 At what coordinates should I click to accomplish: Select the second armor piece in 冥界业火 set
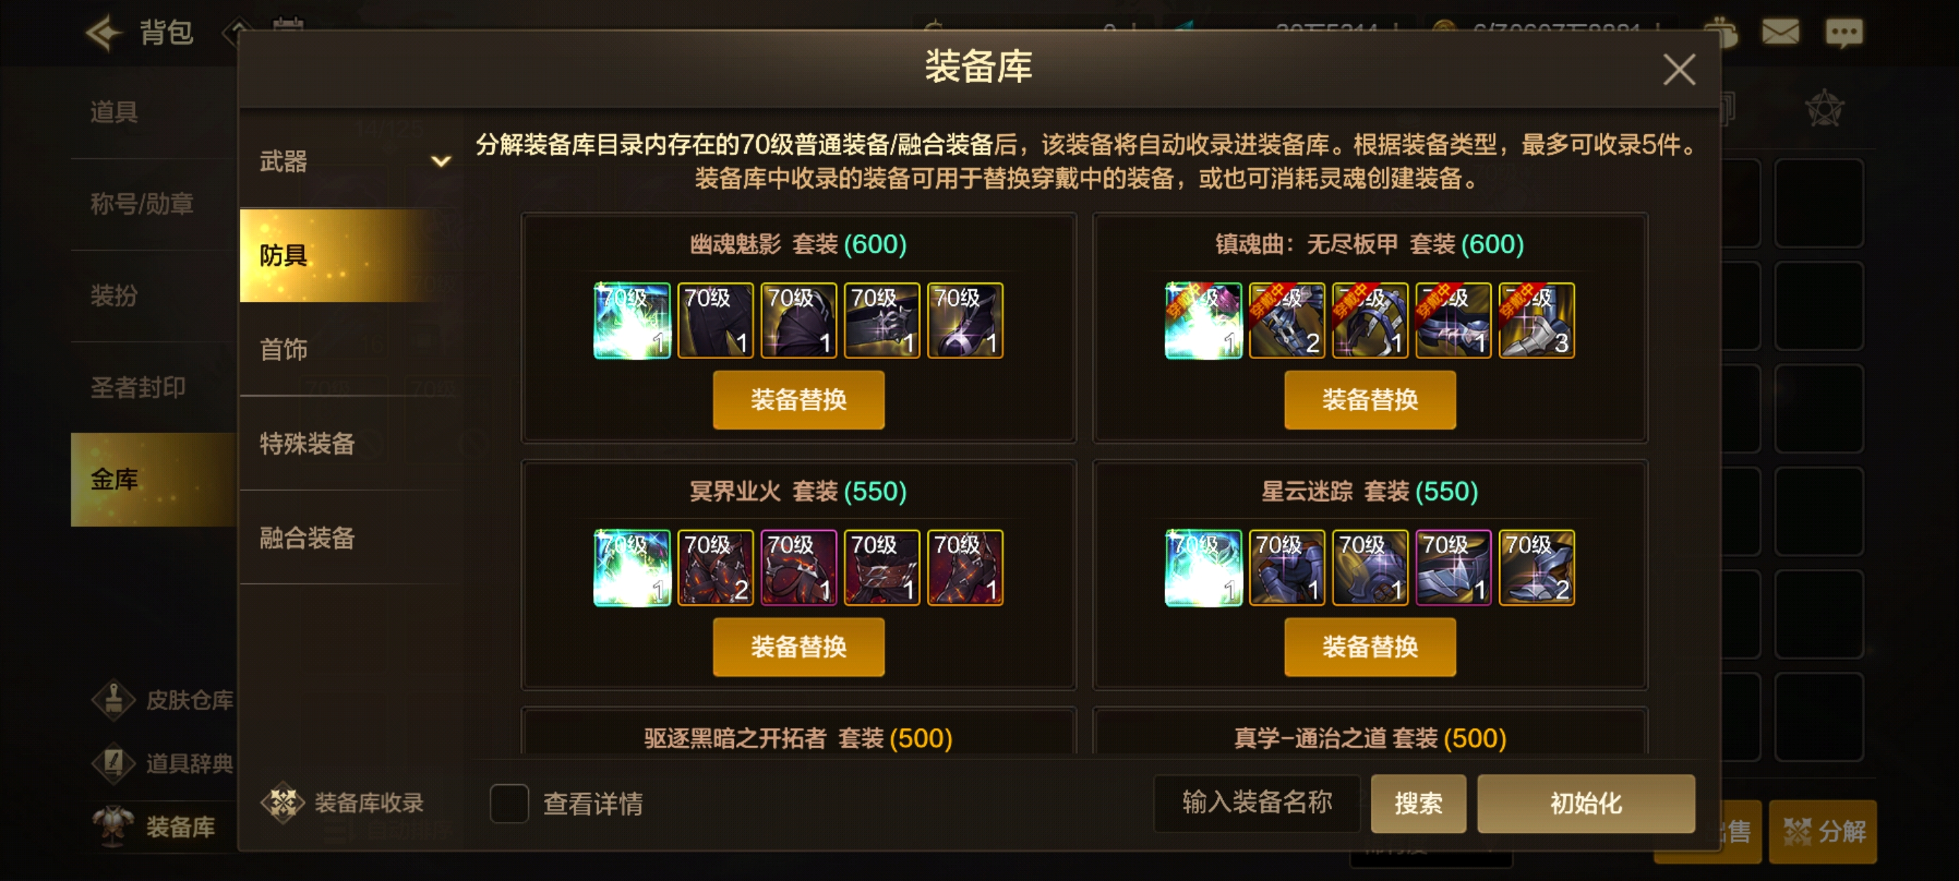[715, 568]
